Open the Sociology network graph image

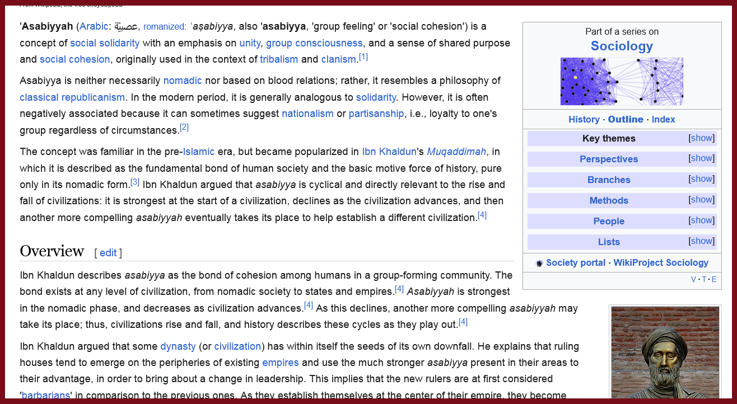tap(622, 81)
